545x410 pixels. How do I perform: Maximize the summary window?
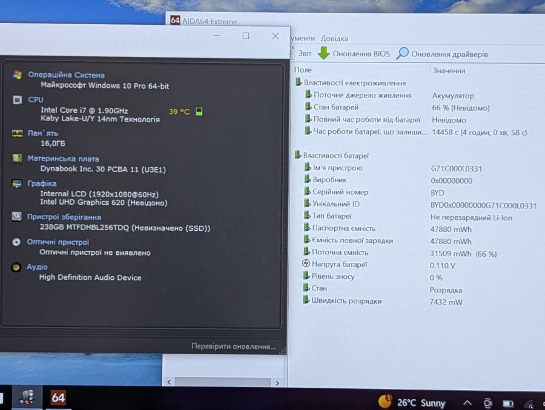point(246,36)
